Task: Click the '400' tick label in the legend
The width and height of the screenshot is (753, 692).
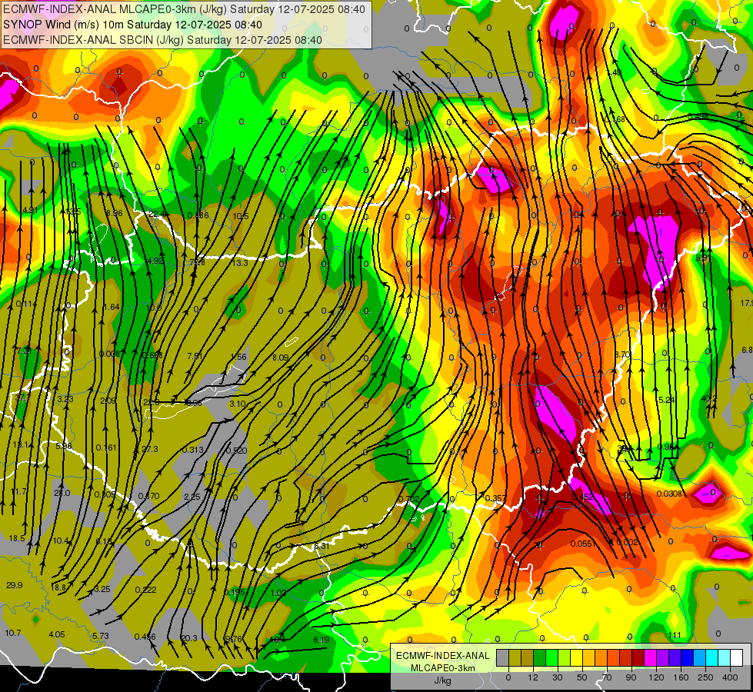Action: pos(730,677)
